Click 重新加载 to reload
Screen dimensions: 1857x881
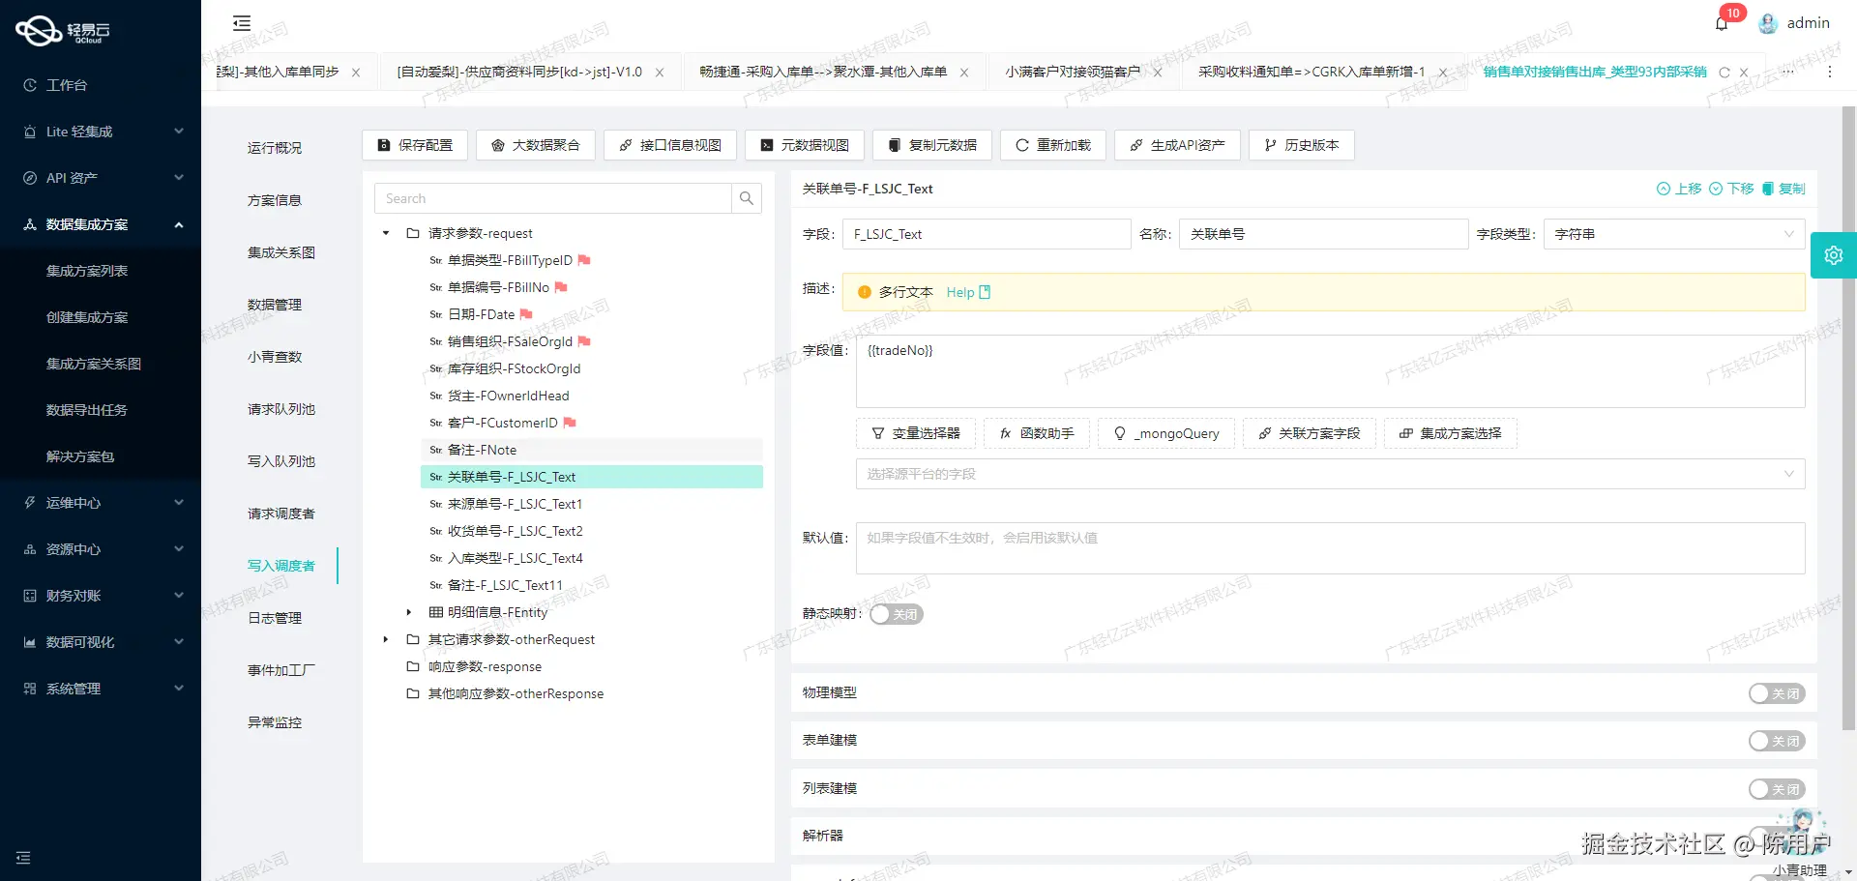[x=1052, y=145]
